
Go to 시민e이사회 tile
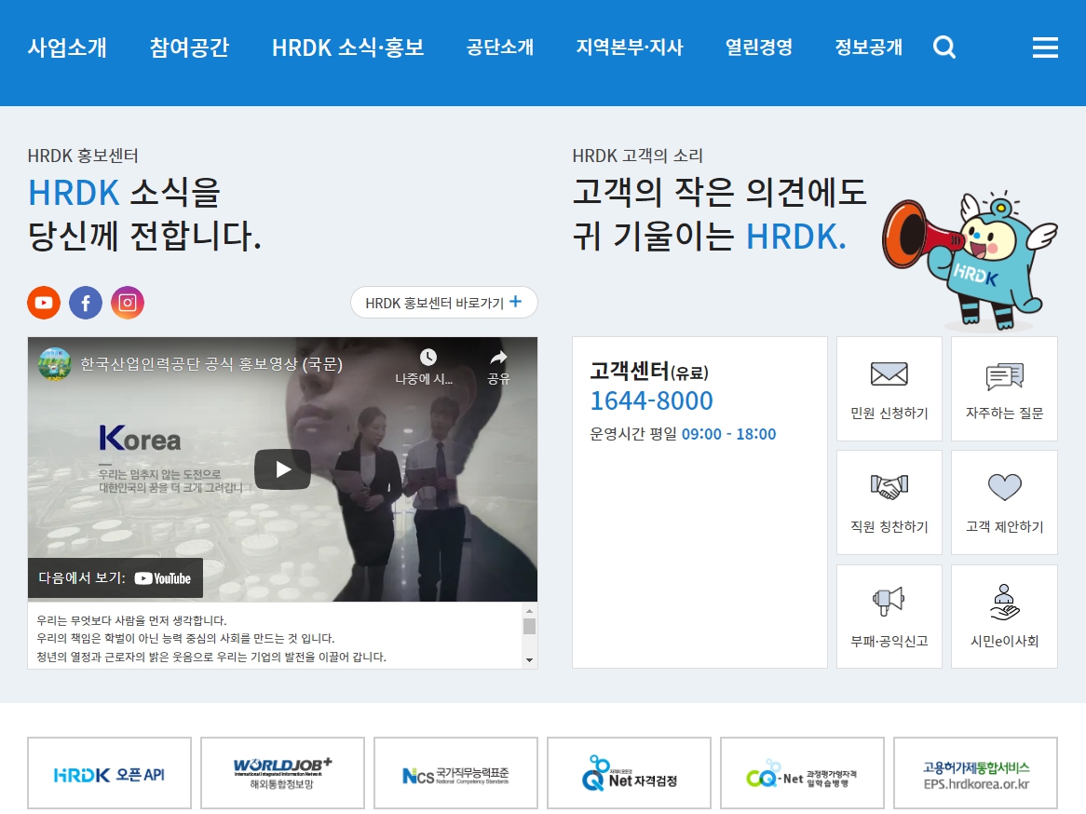coord(1004,617)
